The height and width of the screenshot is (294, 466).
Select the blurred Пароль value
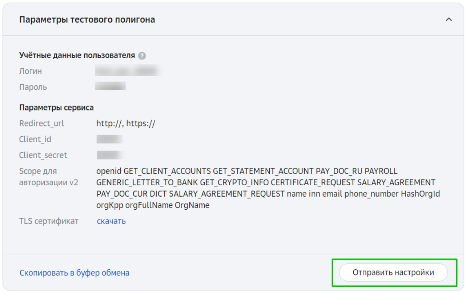point(111,86)
